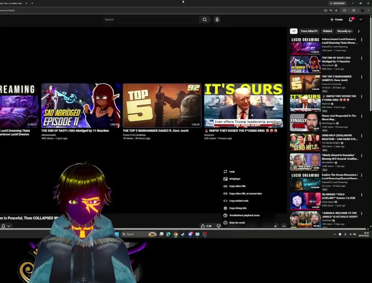The height and width of the screenshot is (283, 372).
Task: Expand subscription bell dropdown below video
Action: tap(6, 226)
